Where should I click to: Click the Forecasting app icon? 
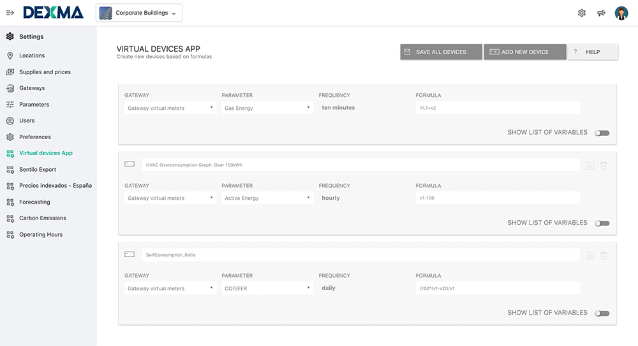10,202
